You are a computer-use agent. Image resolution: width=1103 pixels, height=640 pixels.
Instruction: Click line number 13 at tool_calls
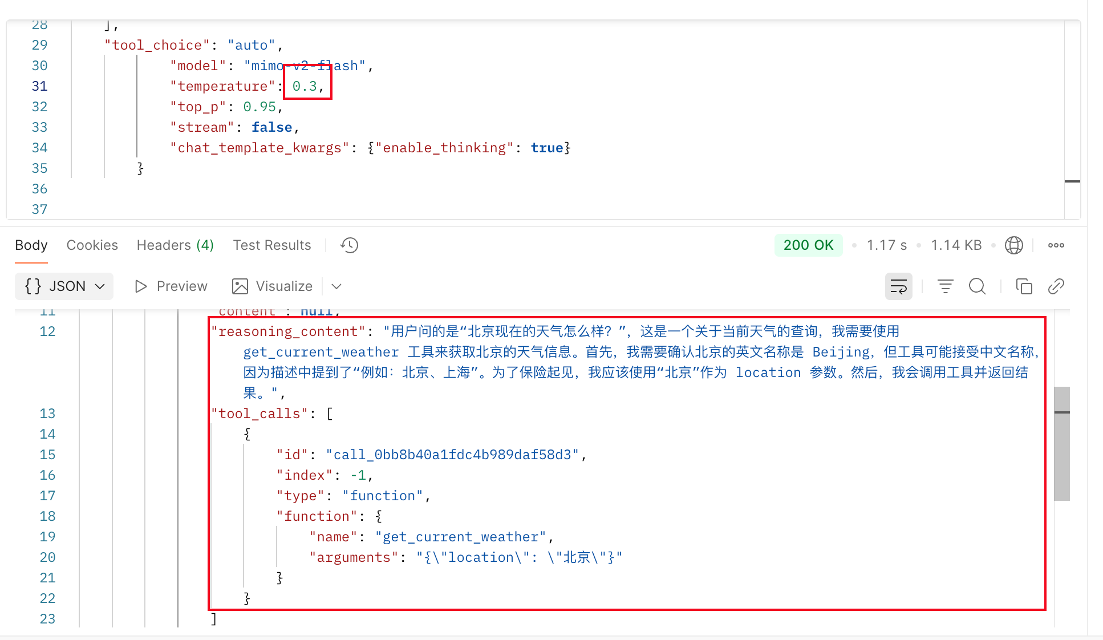coord(47,414)
